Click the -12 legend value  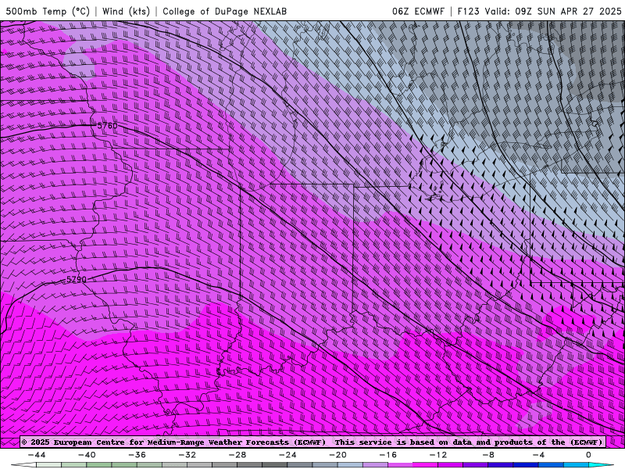coord(438,455)
